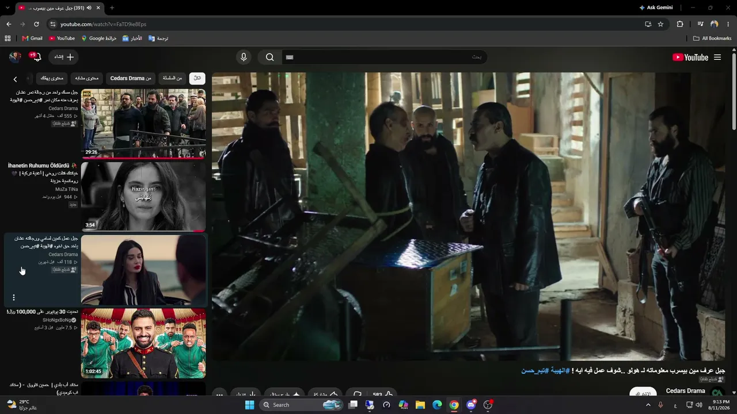This screenshot has width=737, height=414.
Task: Like the video with 583 likes
Action: click(x=383, y=394)
